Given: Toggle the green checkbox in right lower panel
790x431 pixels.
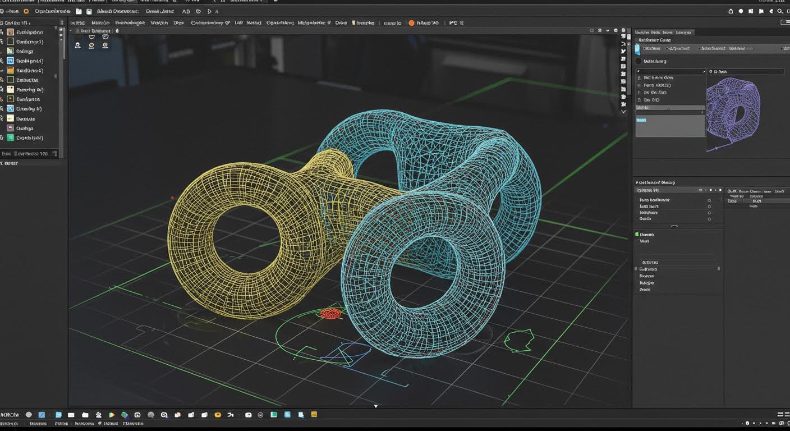Looking at the screenshot, I should [x=637, y=234].
